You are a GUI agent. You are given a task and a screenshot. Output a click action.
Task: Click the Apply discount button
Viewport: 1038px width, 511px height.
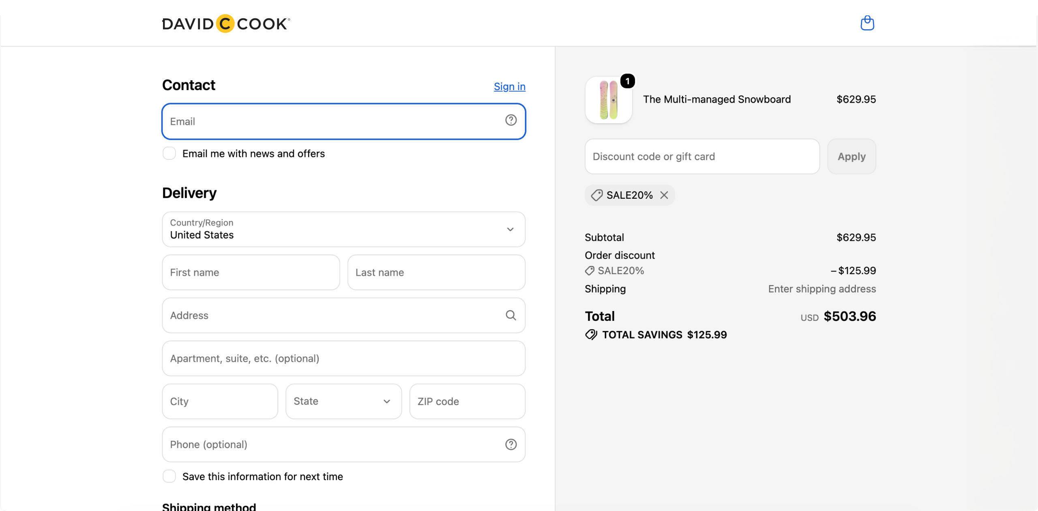tap(851, 157)
